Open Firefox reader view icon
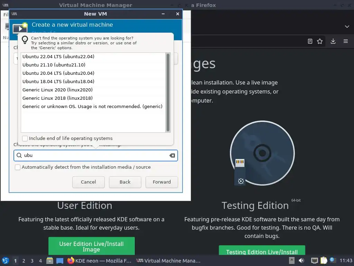The height and width of the screenshot is (266, 354). (310, 41)
